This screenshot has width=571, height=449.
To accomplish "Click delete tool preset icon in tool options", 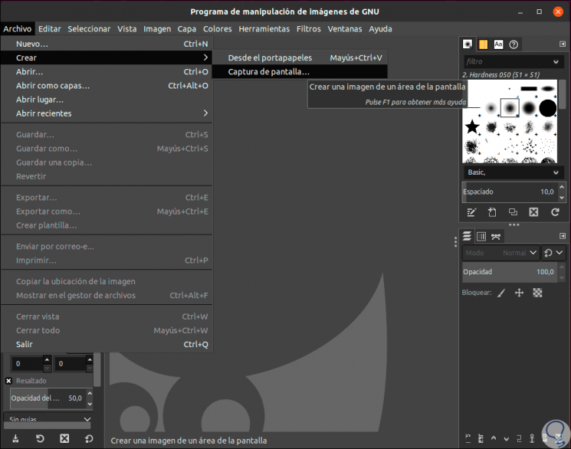I will (64, 438).
